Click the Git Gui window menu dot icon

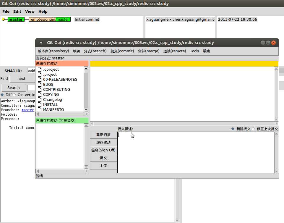click(x=41, y=43)
